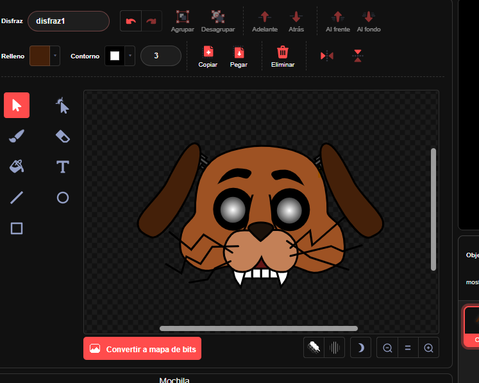The height and width of the screenshot is (383, 479).
Task: Reset canvas zoom with the equals button
Action: pos(408,348)
